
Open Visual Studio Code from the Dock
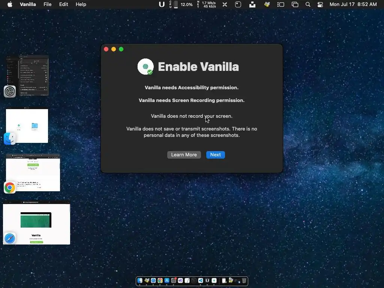(201, 280)
